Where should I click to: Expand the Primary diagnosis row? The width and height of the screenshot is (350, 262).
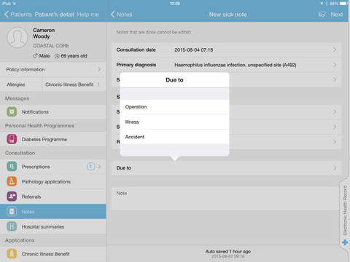point(227,65)
